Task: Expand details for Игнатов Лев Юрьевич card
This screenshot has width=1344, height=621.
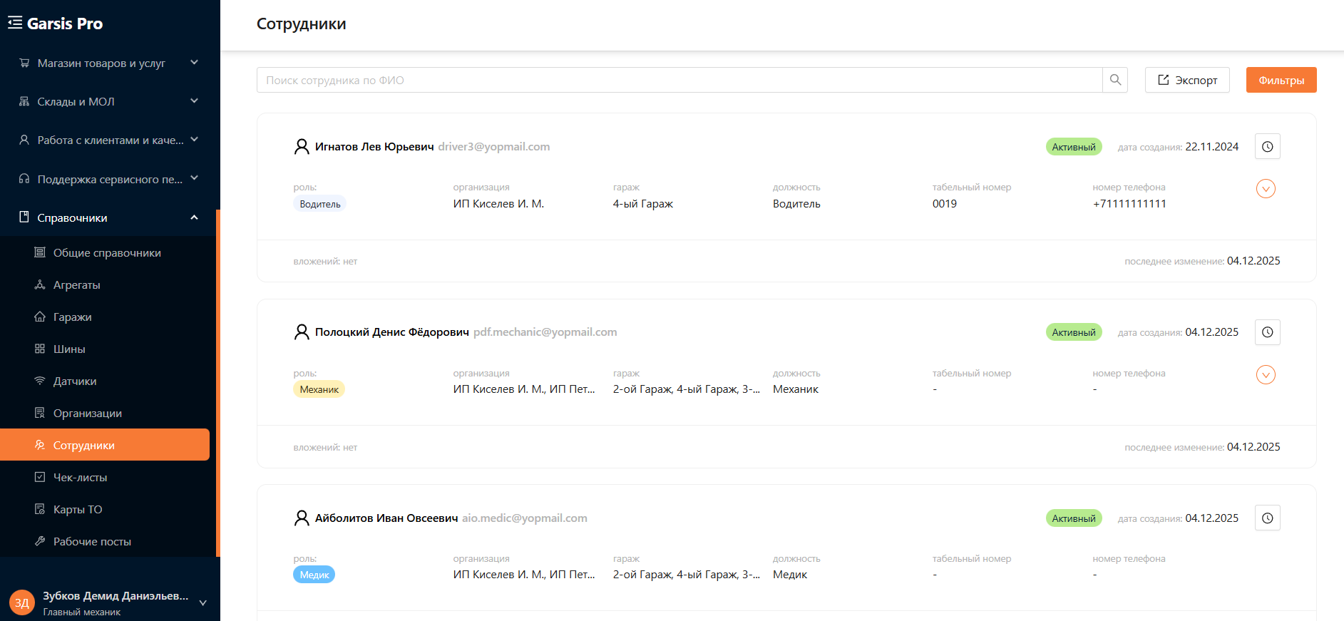Action: pyautogui.click(x=1266, y=189)
